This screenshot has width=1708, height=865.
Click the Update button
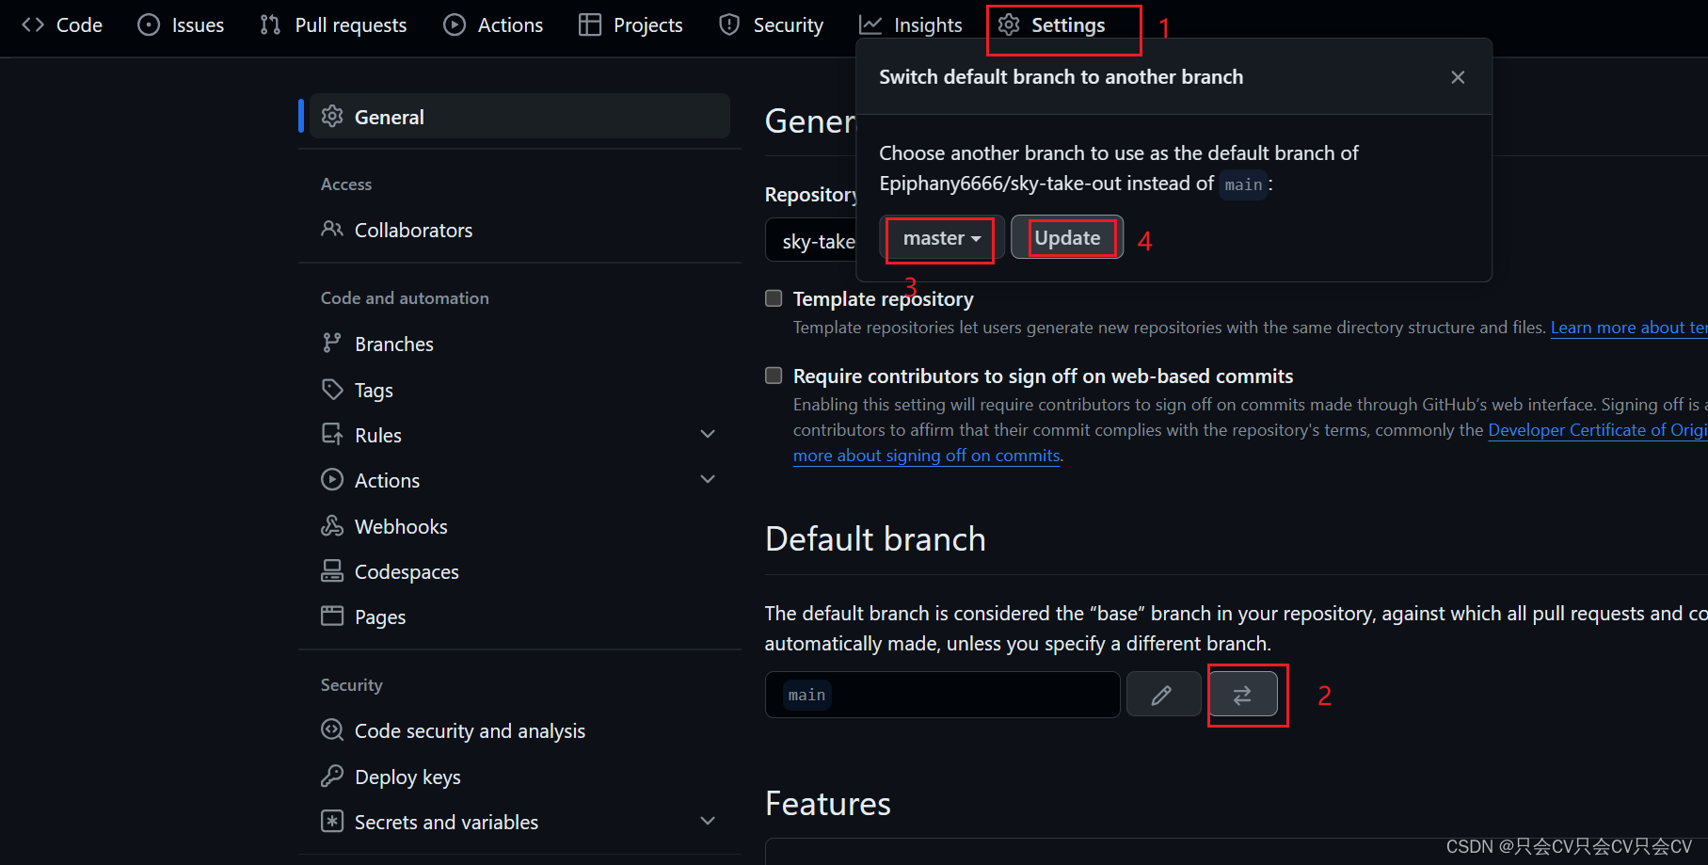pos(1067,238)
